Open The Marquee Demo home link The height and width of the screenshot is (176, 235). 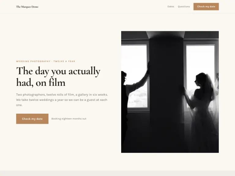click(x=27, y=7)
